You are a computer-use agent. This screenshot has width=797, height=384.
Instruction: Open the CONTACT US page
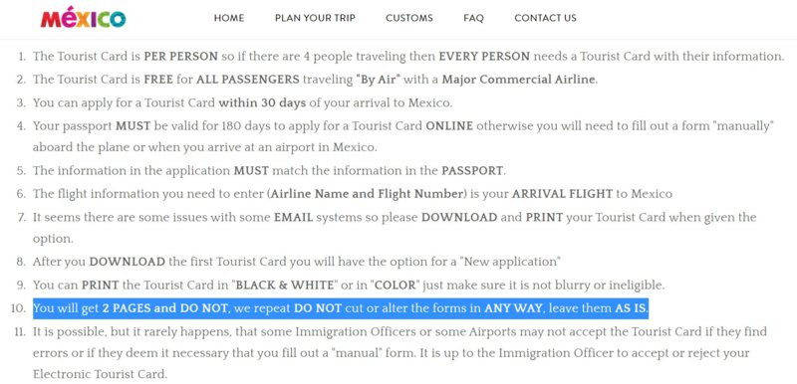tap(545, 18)
